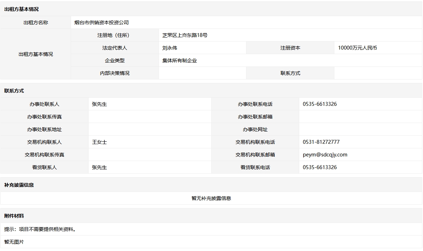Open the email address peym@sdcqjy.com
Screen dimensions: 423x251
tap(325, 155)
